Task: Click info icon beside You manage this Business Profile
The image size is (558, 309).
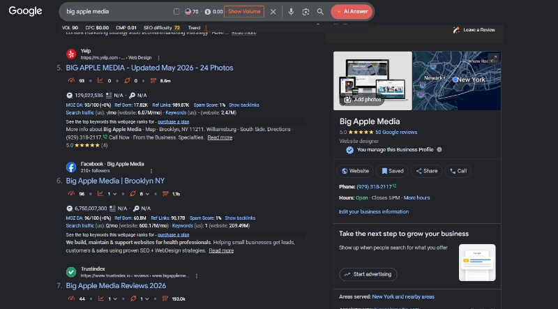Action: pos(439,149)
